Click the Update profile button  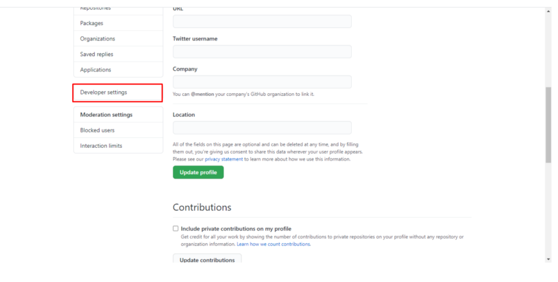click(x=198, y=172)
